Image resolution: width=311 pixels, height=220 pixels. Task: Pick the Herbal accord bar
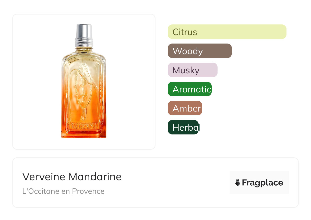(x=183, y=127)
